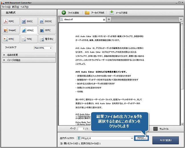This screenshot has width=185, height=148.
Task: Click the green Add File (ファイル追加) button
Action: (70, 13)
